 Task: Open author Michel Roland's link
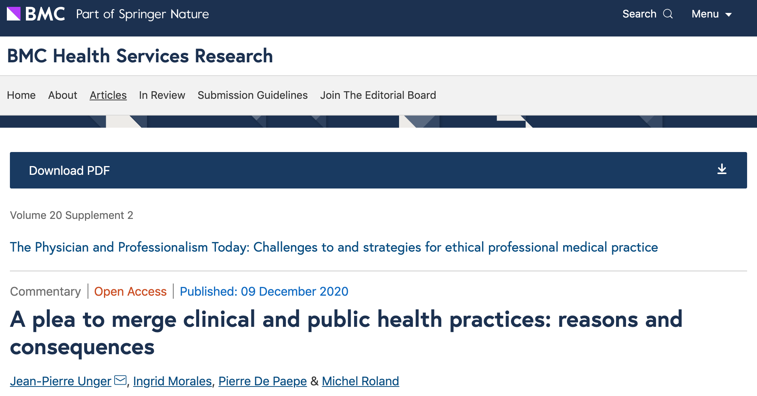[361, 381]
